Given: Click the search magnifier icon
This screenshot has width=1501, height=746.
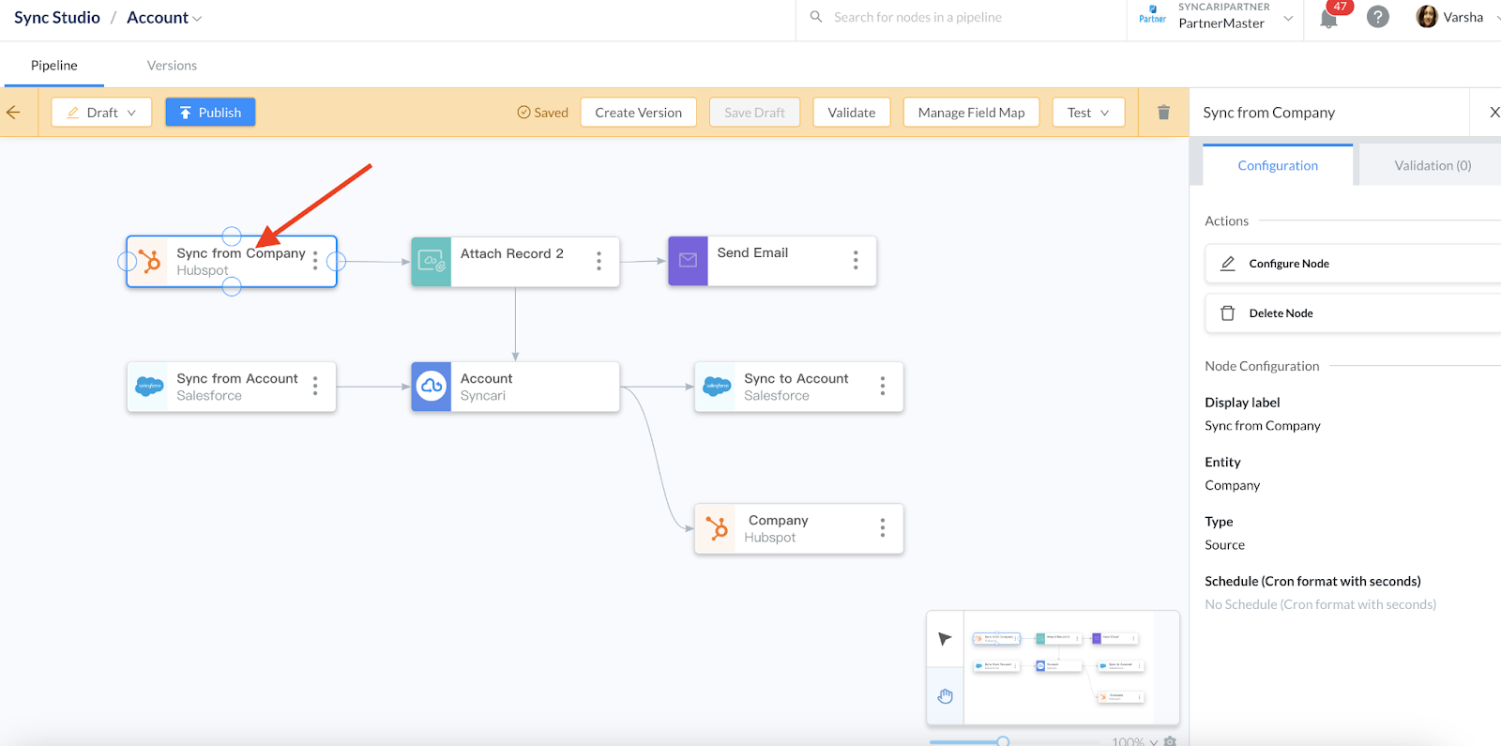Looking at the screenshot, I should coord(816,17).
